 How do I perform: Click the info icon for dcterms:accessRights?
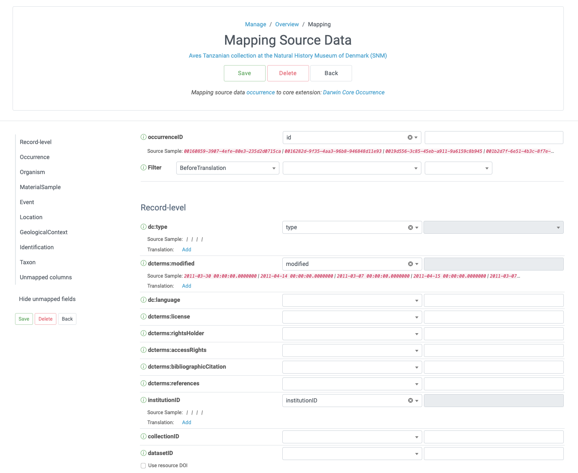pyautogui.click(x=143, y=350)
